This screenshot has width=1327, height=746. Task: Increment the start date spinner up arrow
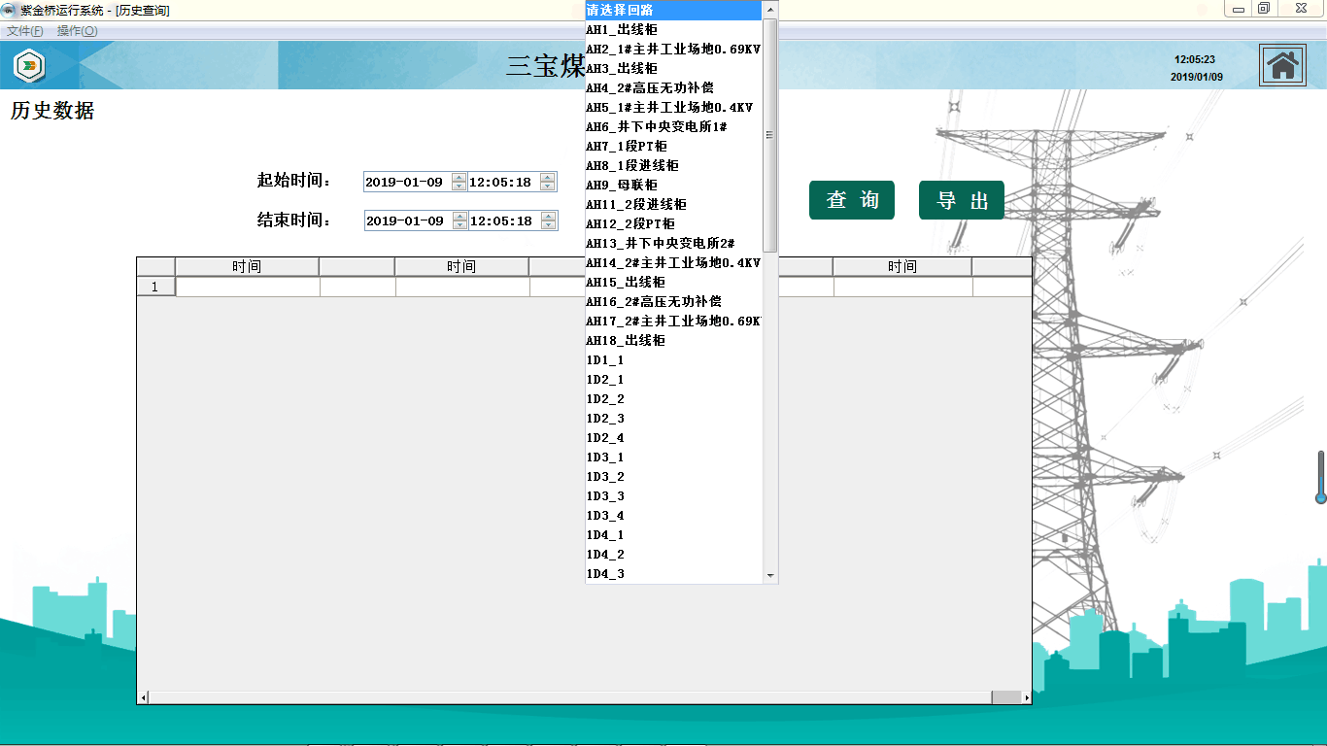coord(459,178)
